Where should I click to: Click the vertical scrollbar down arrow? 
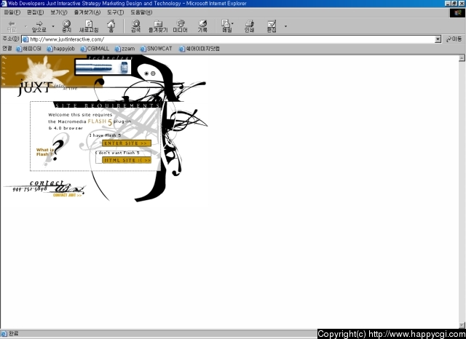pos(462,325)
